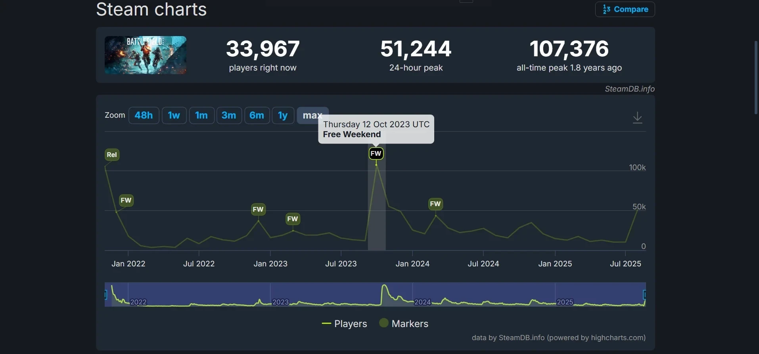Set zoom to 1m
759x354 pixels.
click(201, 115)
